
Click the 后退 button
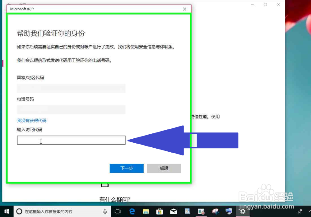tap(164, 168)
